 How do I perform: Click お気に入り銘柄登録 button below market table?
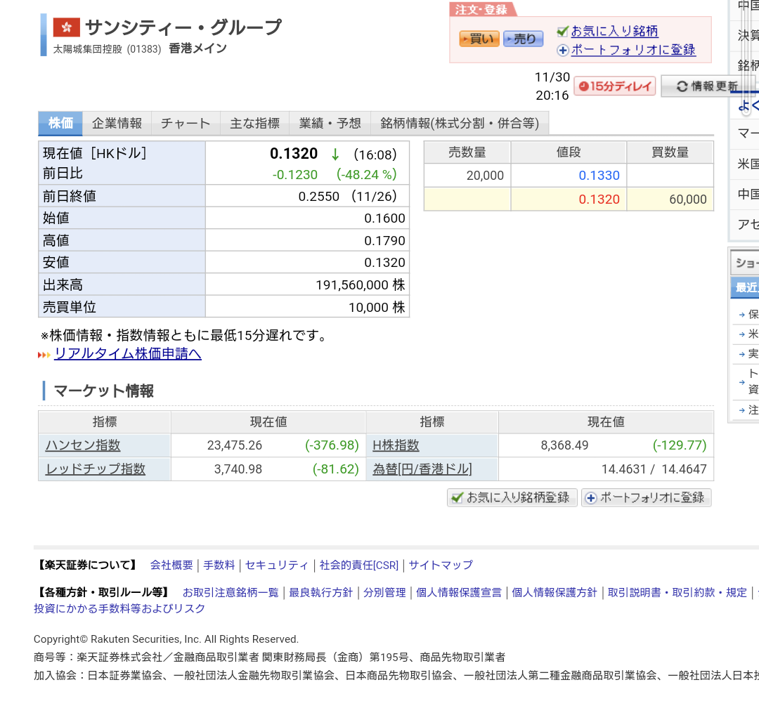pyautogui.click(x=512, y=497)
